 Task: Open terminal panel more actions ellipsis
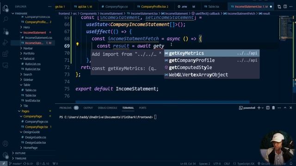279,107
